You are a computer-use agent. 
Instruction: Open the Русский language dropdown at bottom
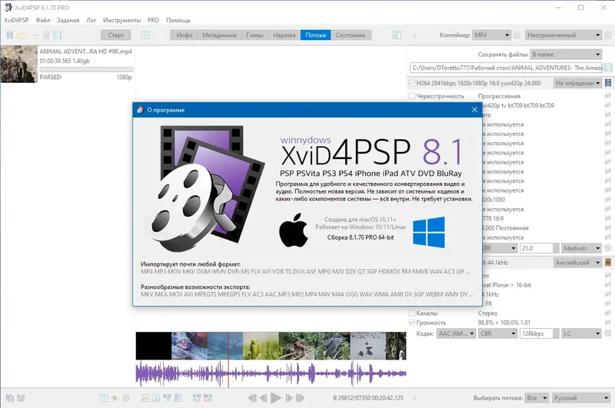(580, 398)
